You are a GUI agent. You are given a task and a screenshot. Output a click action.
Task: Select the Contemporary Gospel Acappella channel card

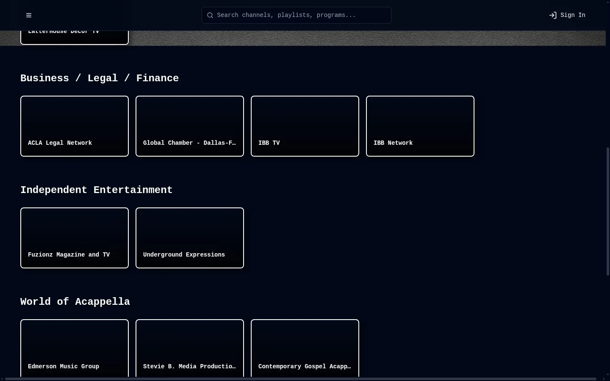click(305, 348)
